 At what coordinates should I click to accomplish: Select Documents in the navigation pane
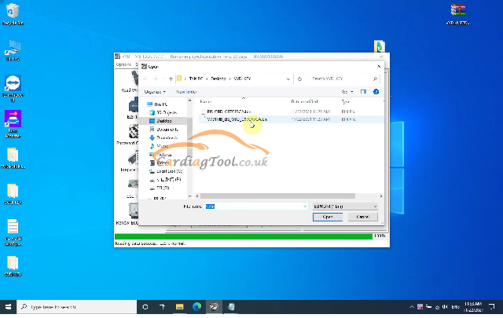pyautogui.click(x=167, y=129)
